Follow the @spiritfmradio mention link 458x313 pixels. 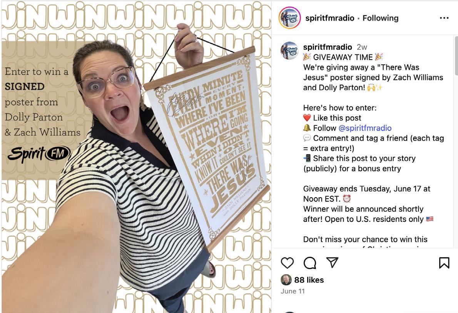coord(365,128)
